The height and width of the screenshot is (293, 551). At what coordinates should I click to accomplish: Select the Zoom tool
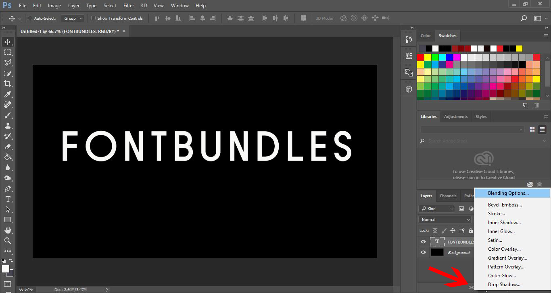point(8,241)
